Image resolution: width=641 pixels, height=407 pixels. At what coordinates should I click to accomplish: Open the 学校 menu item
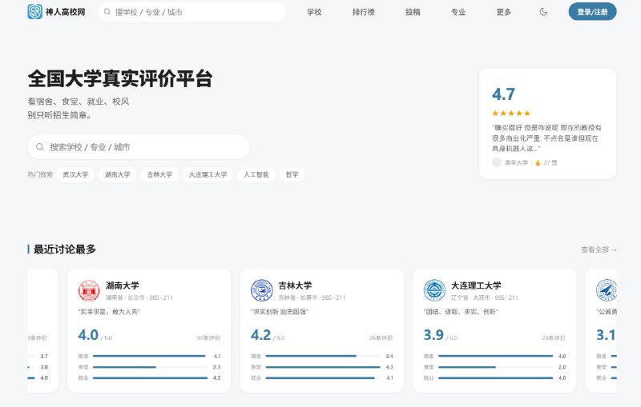314,12
